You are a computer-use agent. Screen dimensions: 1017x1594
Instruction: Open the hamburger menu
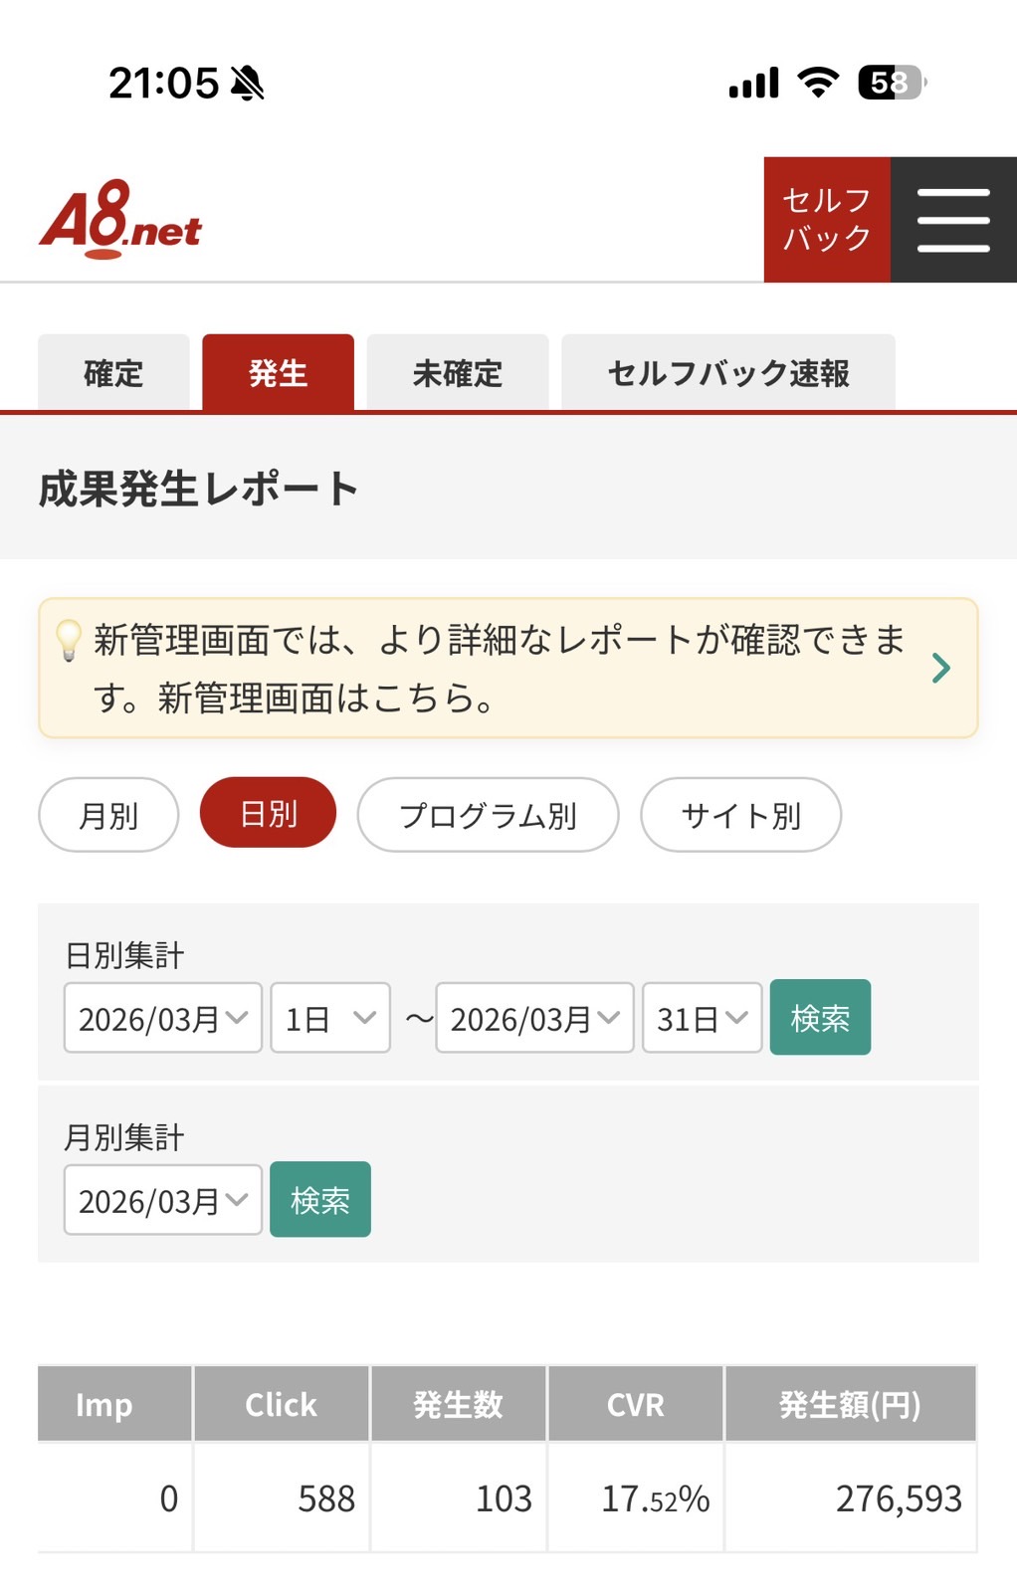[953, 220]
